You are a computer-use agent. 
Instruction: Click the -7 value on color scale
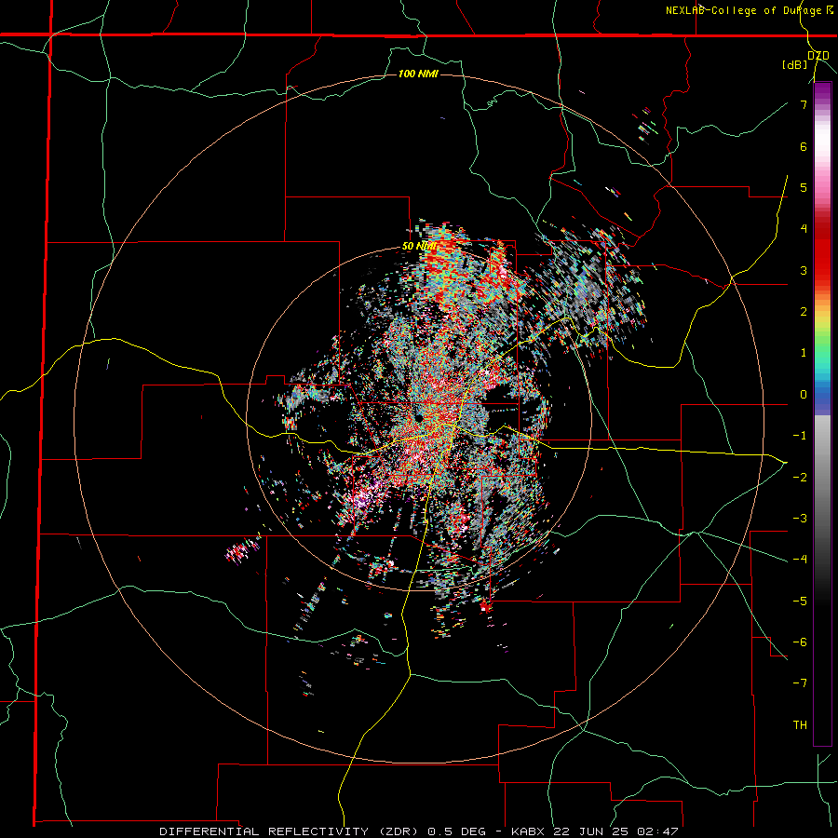click(x=800, y=683)
